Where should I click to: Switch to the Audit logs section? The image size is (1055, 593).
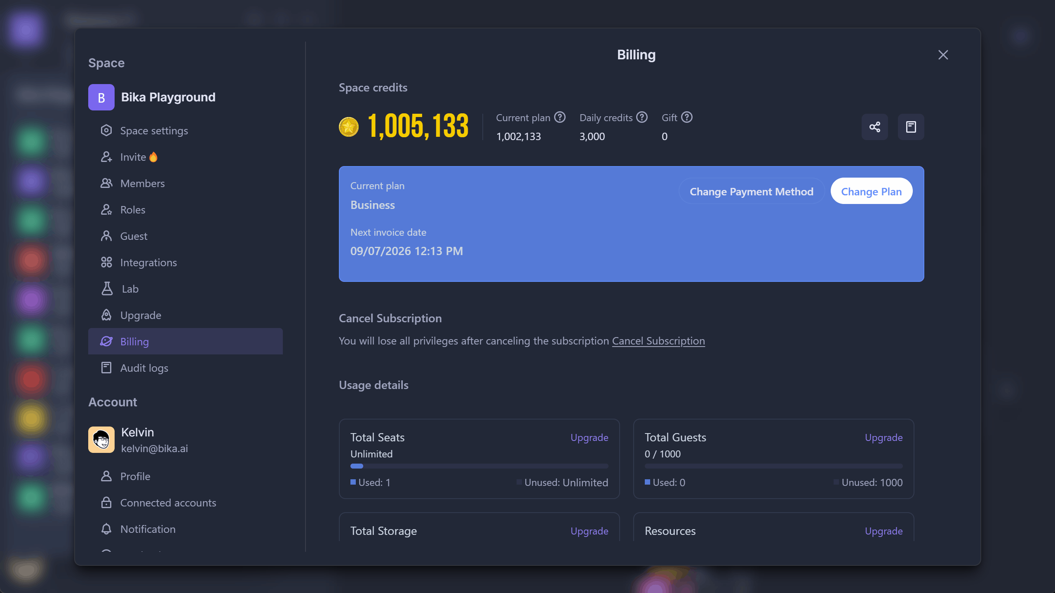point(144,368)
